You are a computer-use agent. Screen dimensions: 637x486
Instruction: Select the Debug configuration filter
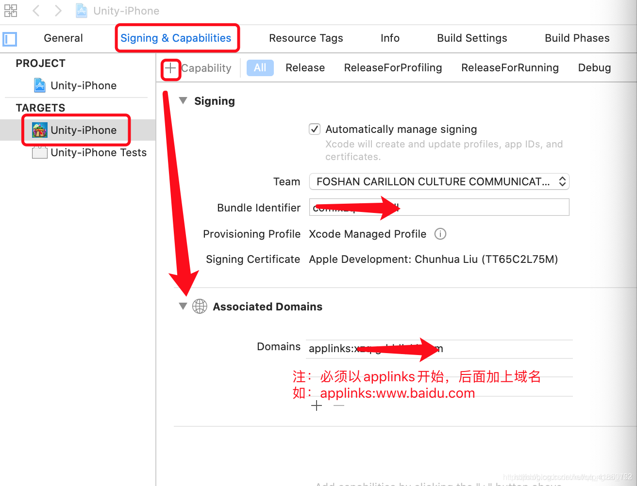click(594, 68)
